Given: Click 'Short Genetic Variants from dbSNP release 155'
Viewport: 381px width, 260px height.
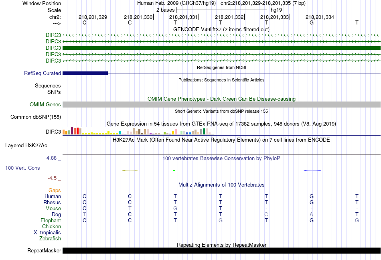Looking at the screenshot, I should pyautogui.click(x=221, y=111).
